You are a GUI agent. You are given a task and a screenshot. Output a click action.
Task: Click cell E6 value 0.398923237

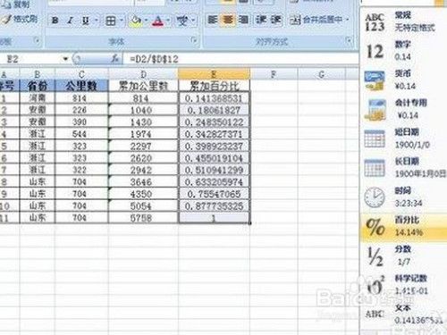point(214,147)
